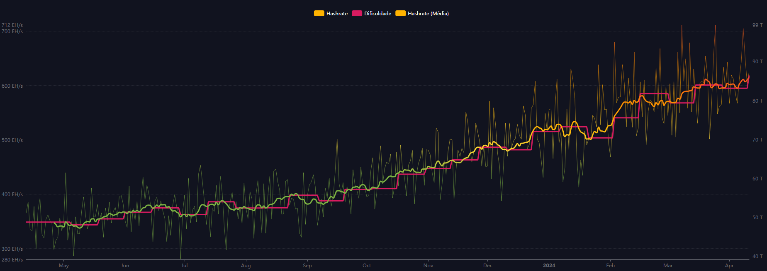Click the Dec label on the time axis

487,266
